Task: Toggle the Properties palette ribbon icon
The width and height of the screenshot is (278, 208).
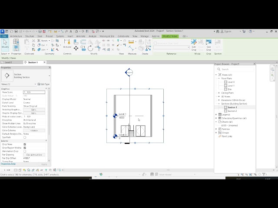Action: pyautogui.click(x=16, y=48)
